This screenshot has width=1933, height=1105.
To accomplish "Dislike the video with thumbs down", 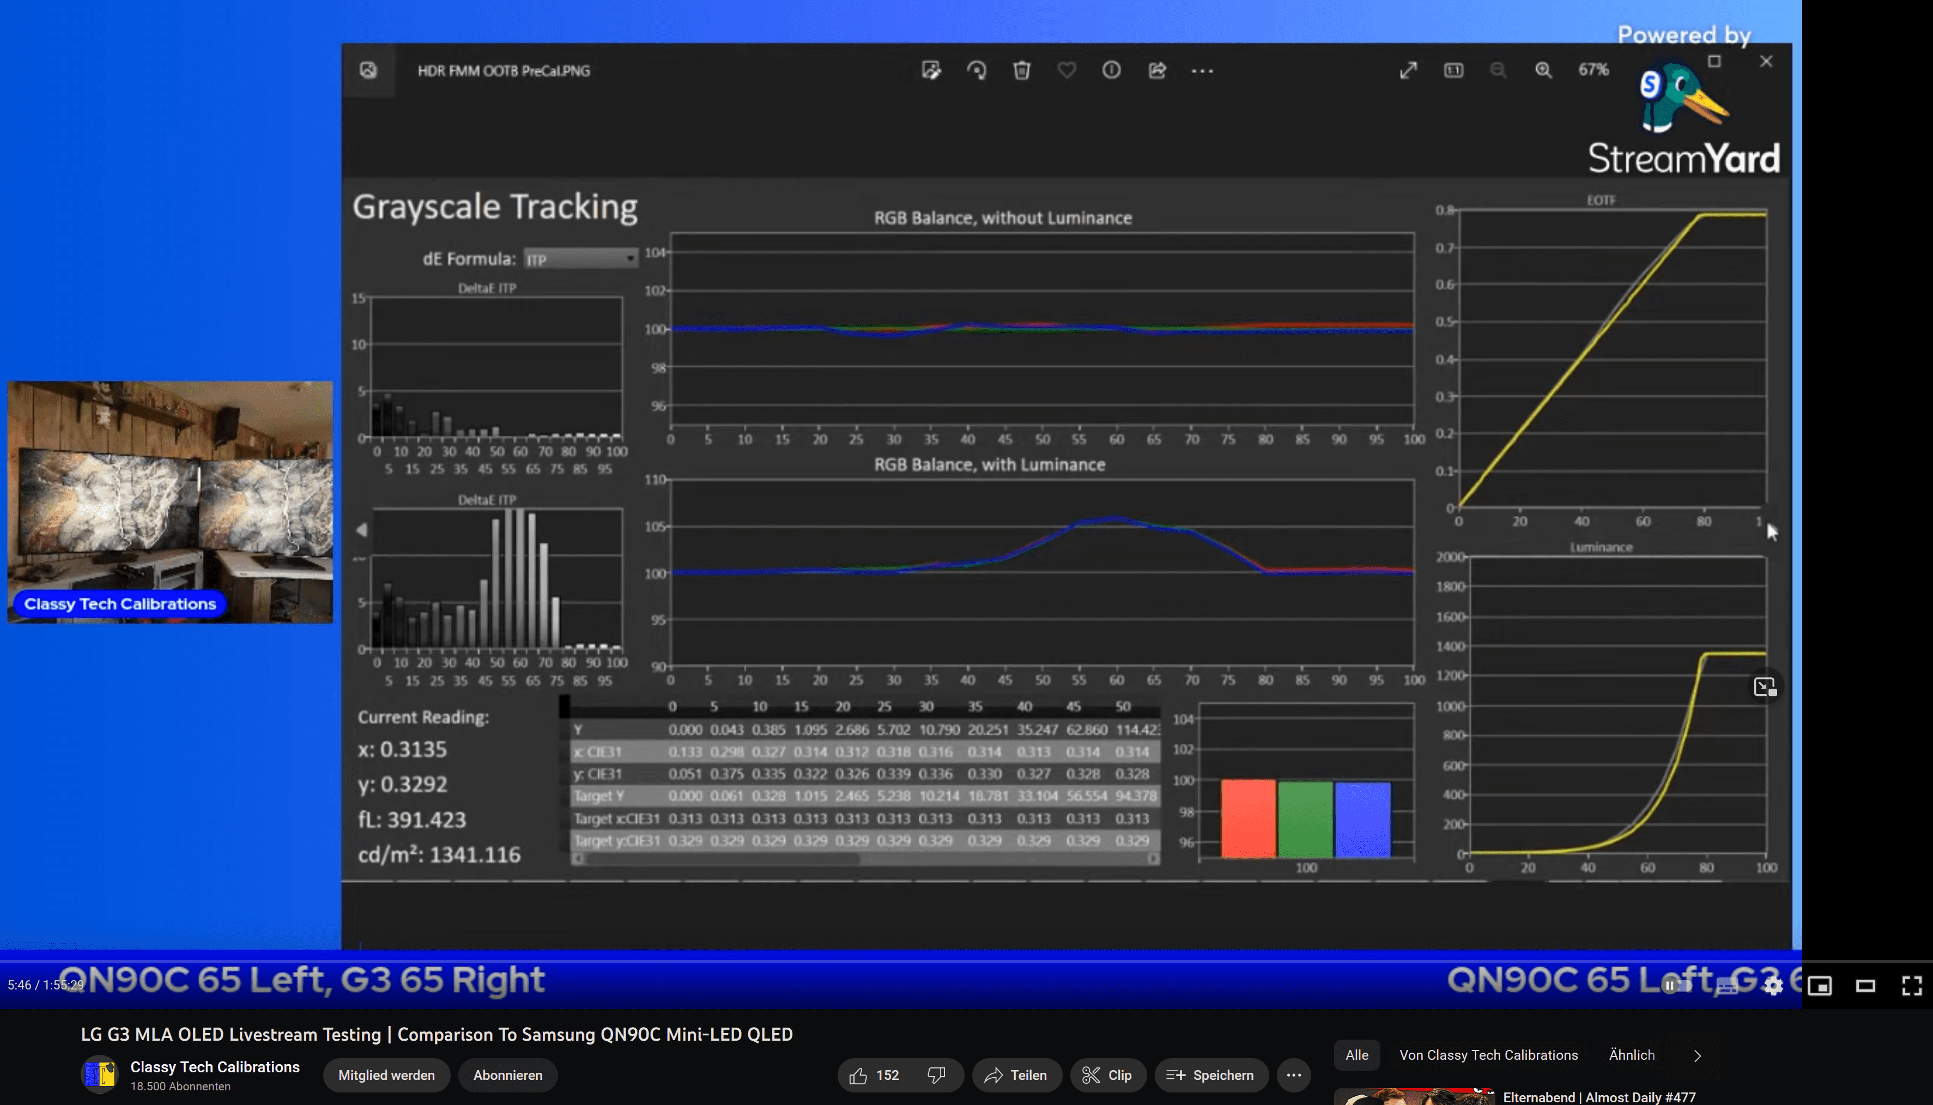I will tap(937, 1076).
